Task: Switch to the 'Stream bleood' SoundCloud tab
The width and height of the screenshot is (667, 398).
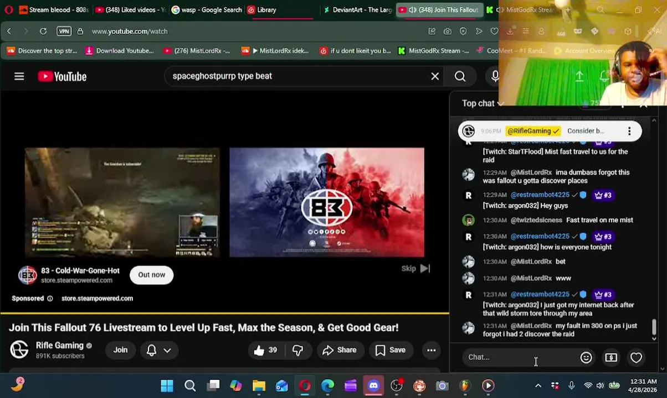Action: [53, 10]
